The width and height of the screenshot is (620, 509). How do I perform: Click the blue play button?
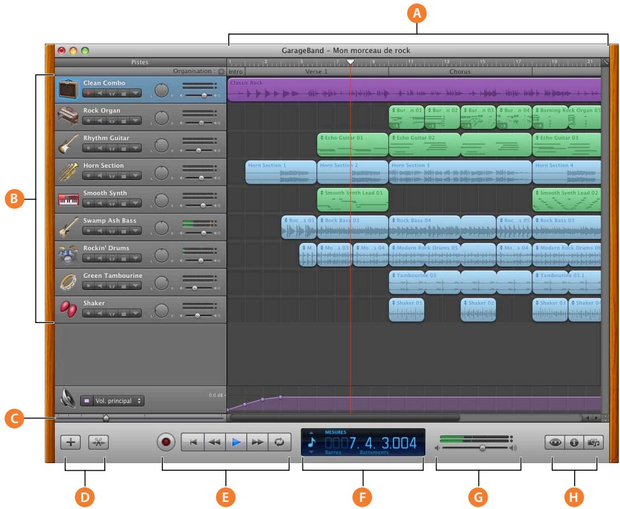[x=236, y=442]
